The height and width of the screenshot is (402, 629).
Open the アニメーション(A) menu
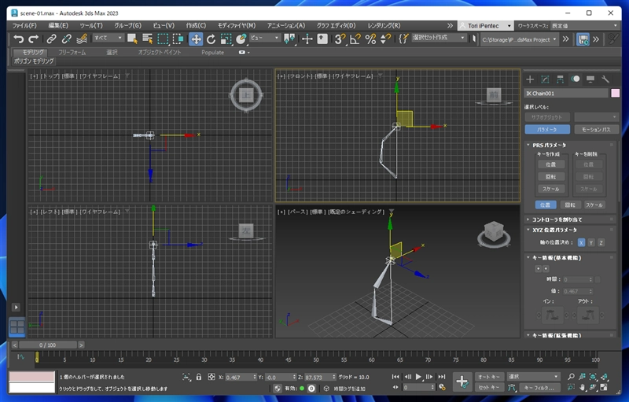[x=286, y=25]
